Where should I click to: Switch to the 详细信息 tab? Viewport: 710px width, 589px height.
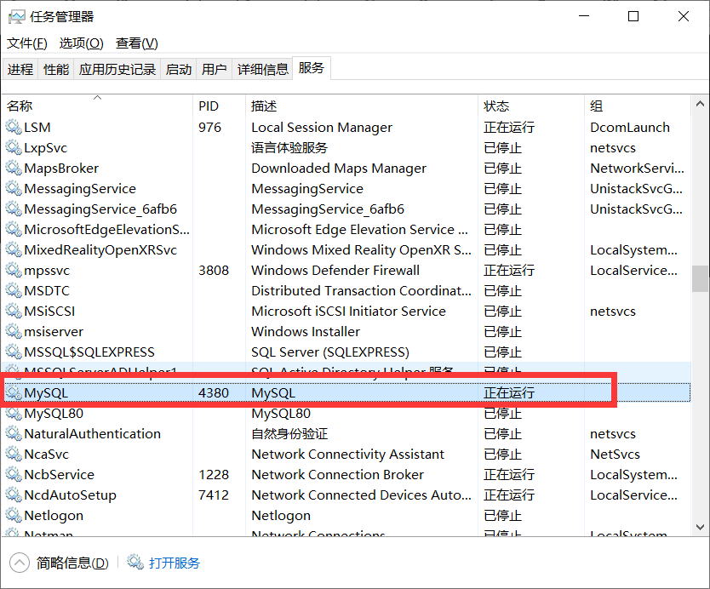tap(262, 69)
